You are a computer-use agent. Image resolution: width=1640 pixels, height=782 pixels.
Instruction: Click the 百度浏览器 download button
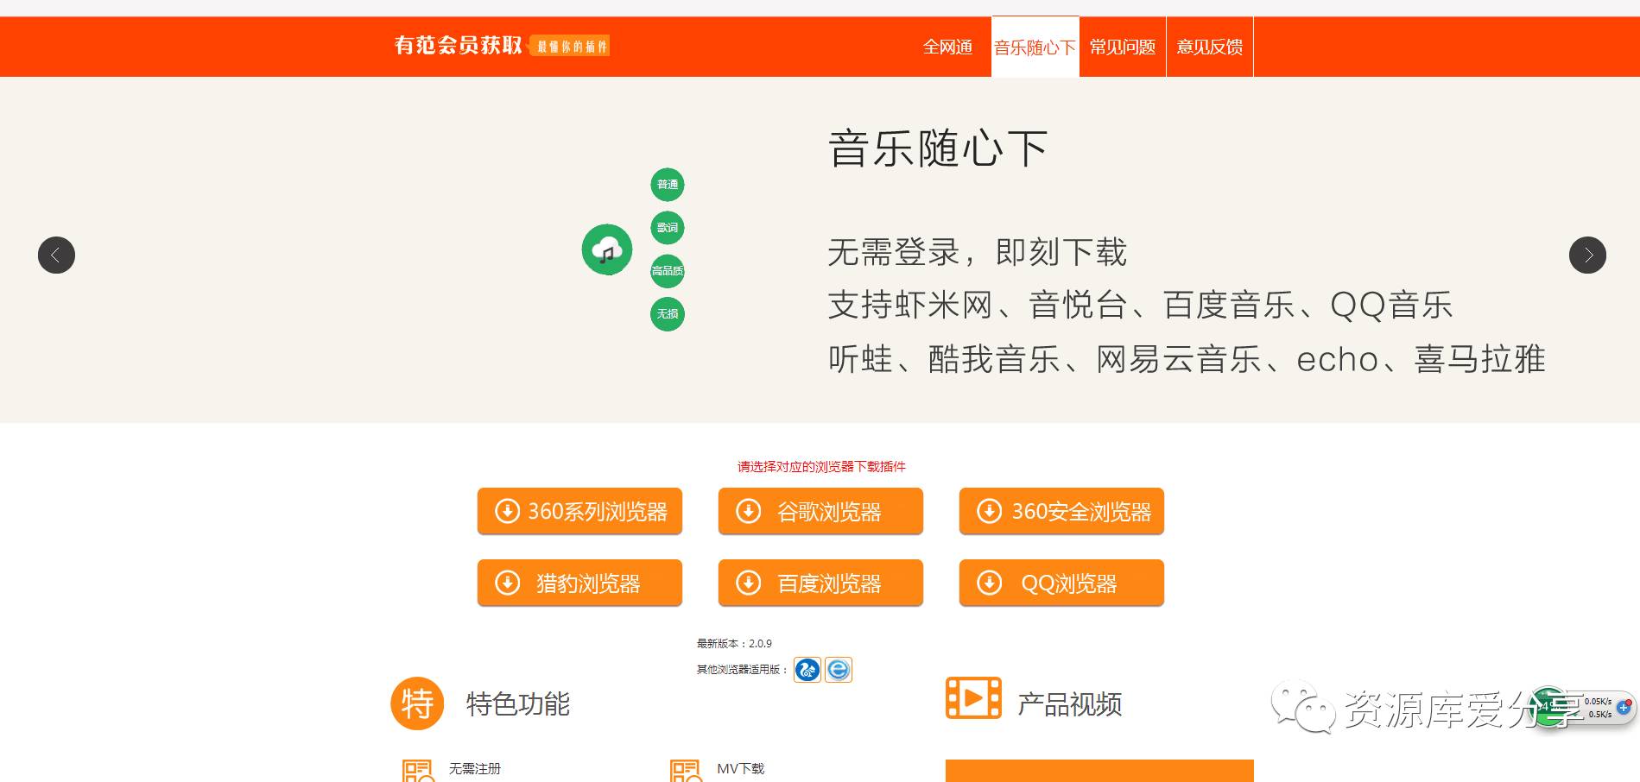[x=820, y=583]
